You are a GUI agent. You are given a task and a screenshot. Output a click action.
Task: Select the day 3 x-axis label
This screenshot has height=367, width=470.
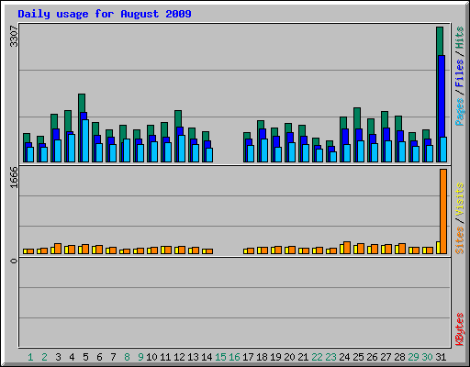coord(58,357)
